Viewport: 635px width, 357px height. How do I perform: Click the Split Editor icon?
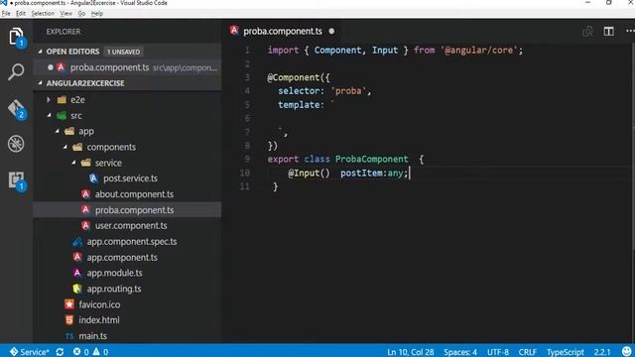608,31
